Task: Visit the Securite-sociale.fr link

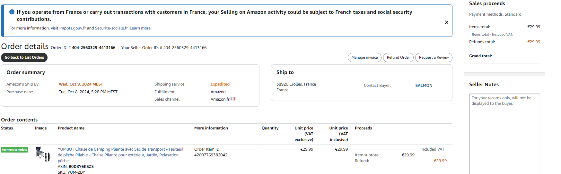Action: [x=111, y=28]
